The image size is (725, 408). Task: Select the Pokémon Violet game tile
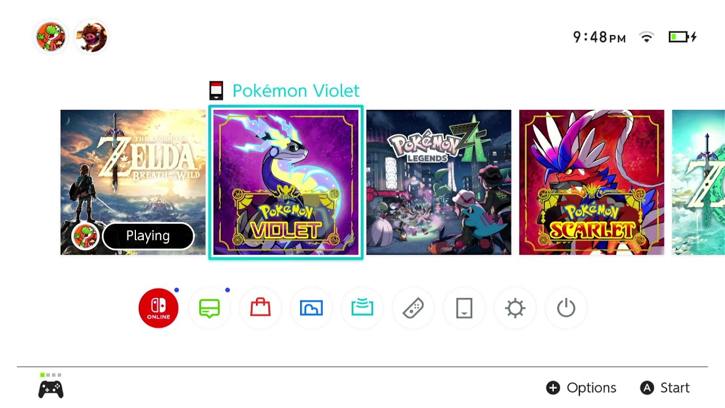[x=286, y=182]
